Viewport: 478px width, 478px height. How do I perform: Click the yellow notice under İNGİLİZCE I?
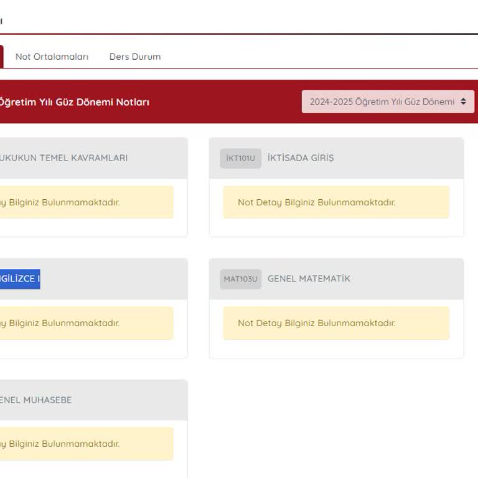86,323
